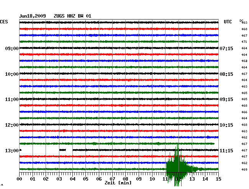This screenshot has width=249, height=189.
Task: Click the topmost black seismogram trace
Action: click(x=119, y=22)
